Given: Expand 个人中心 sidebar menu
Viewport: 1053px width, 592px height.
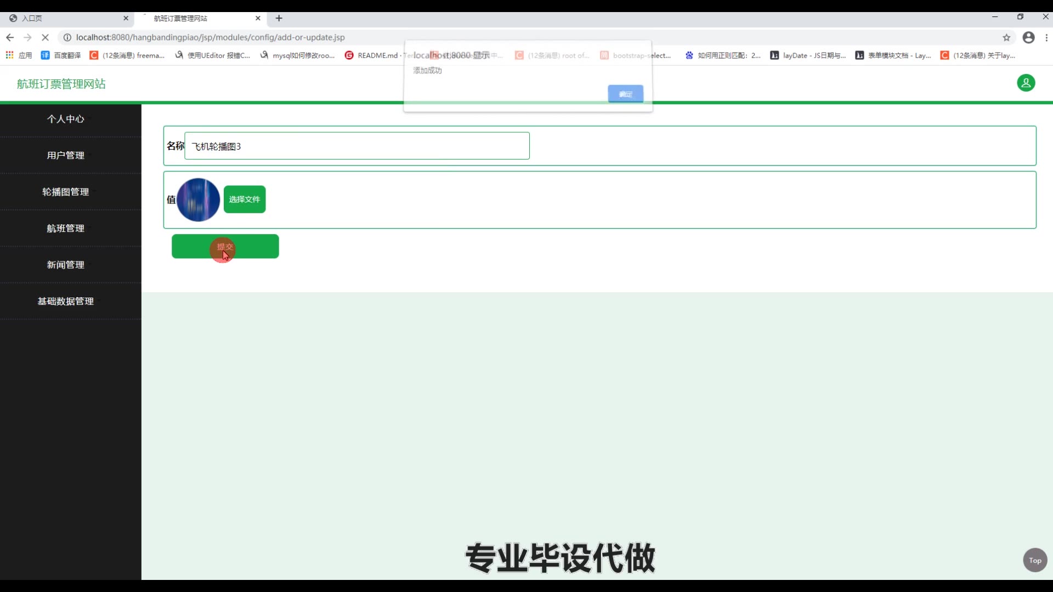Looking at the screenshot, I should 65,119.
